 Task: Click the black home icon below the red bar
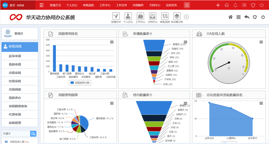point(230,17)
